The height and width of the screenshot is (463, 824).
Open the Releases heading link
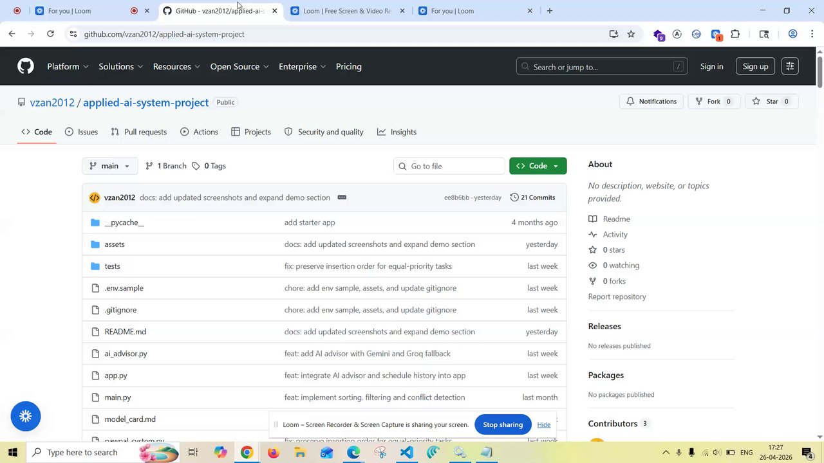[x=604, y=327]
